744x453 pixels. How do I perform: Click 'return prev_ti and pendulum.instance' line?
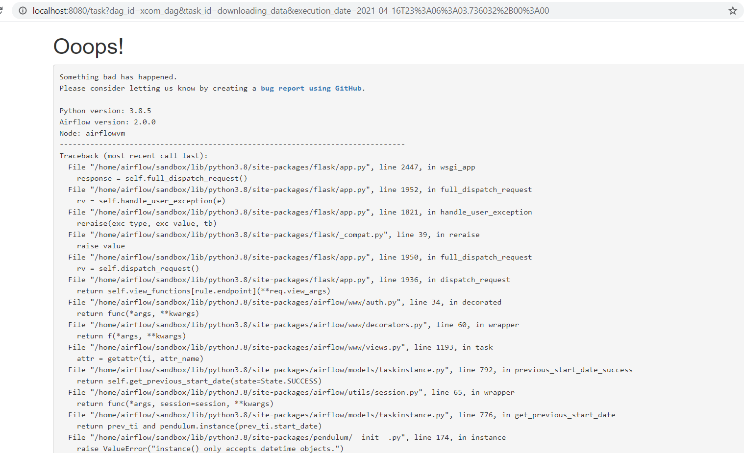point(199,426)
